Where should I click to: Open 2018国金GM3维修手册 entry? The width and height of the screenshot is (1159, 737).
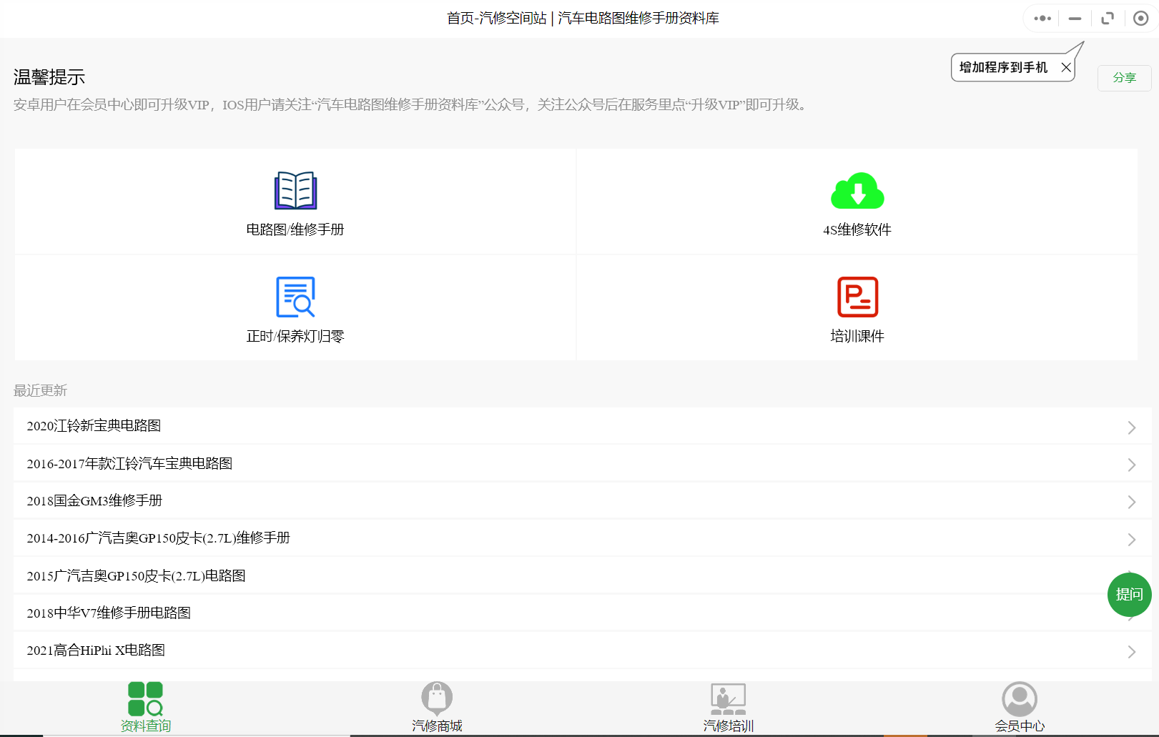coord(583,501)
